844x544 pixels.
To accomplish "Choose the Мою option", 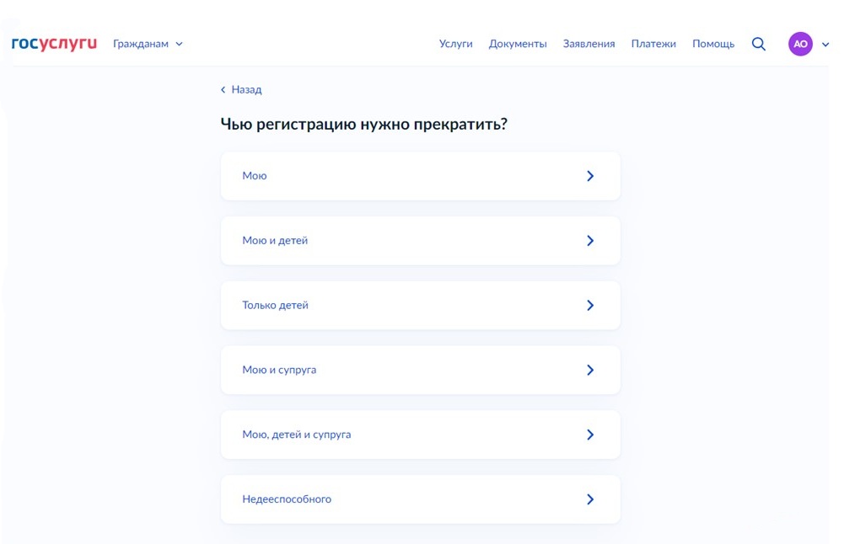I will [421, 176].
